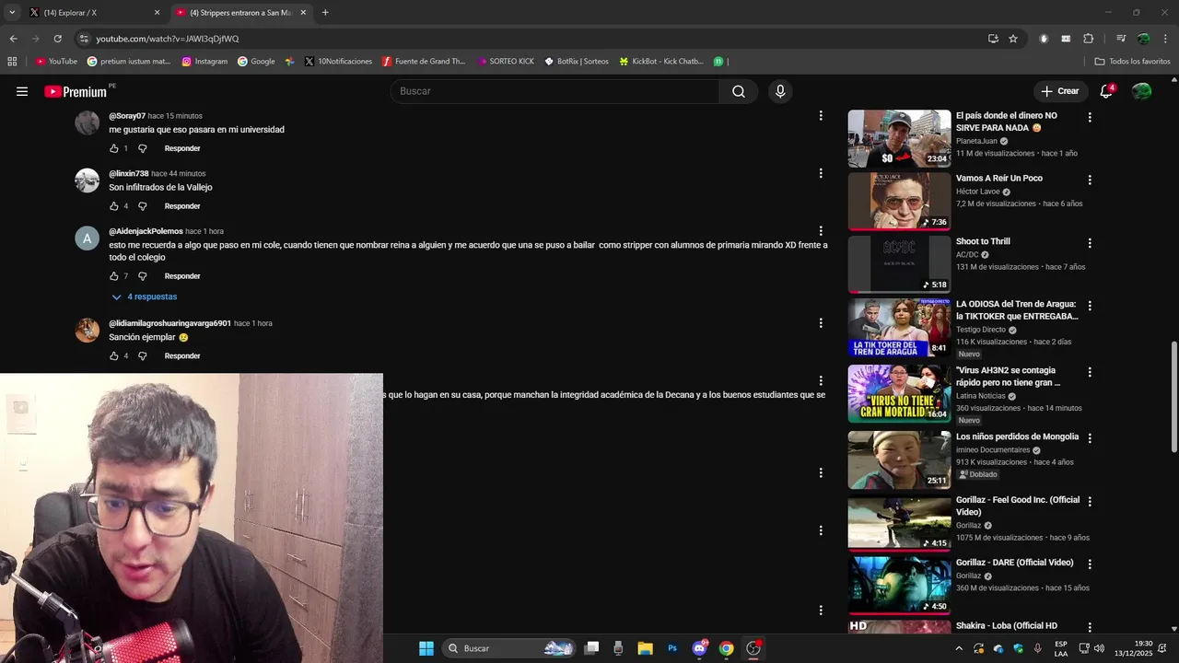Open options menu for @AidenjackPolemos comment
The width and height of the screenshot is (1179, 663).
(x=821, y=231)
